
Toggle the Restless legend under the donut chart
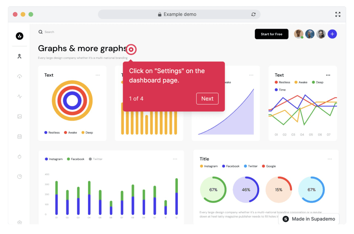(51, 132)
